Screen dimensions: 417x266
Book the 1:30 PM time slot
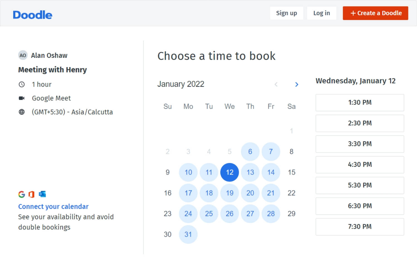click(x=360, y=103)
